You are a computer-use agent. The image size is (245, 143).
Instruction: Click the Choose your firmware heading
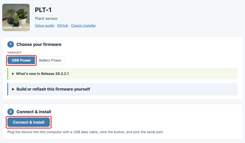(x=39, y=44)
